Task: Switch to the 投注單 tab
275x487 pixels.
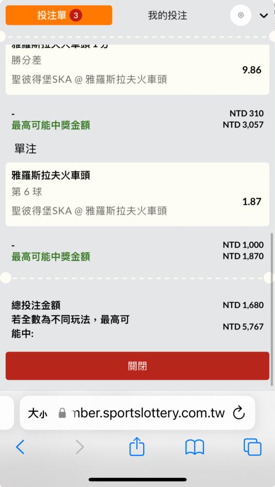Action: (59, 15)
